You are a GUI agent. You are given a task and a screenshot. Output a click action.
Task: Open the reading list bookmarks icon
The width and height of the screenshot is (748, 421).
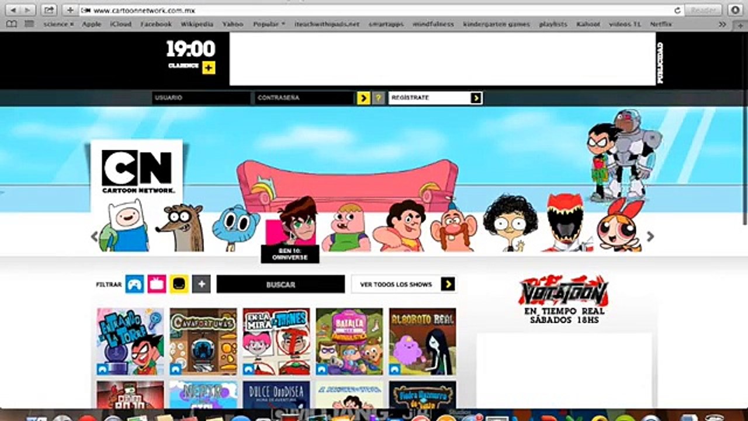12,25
